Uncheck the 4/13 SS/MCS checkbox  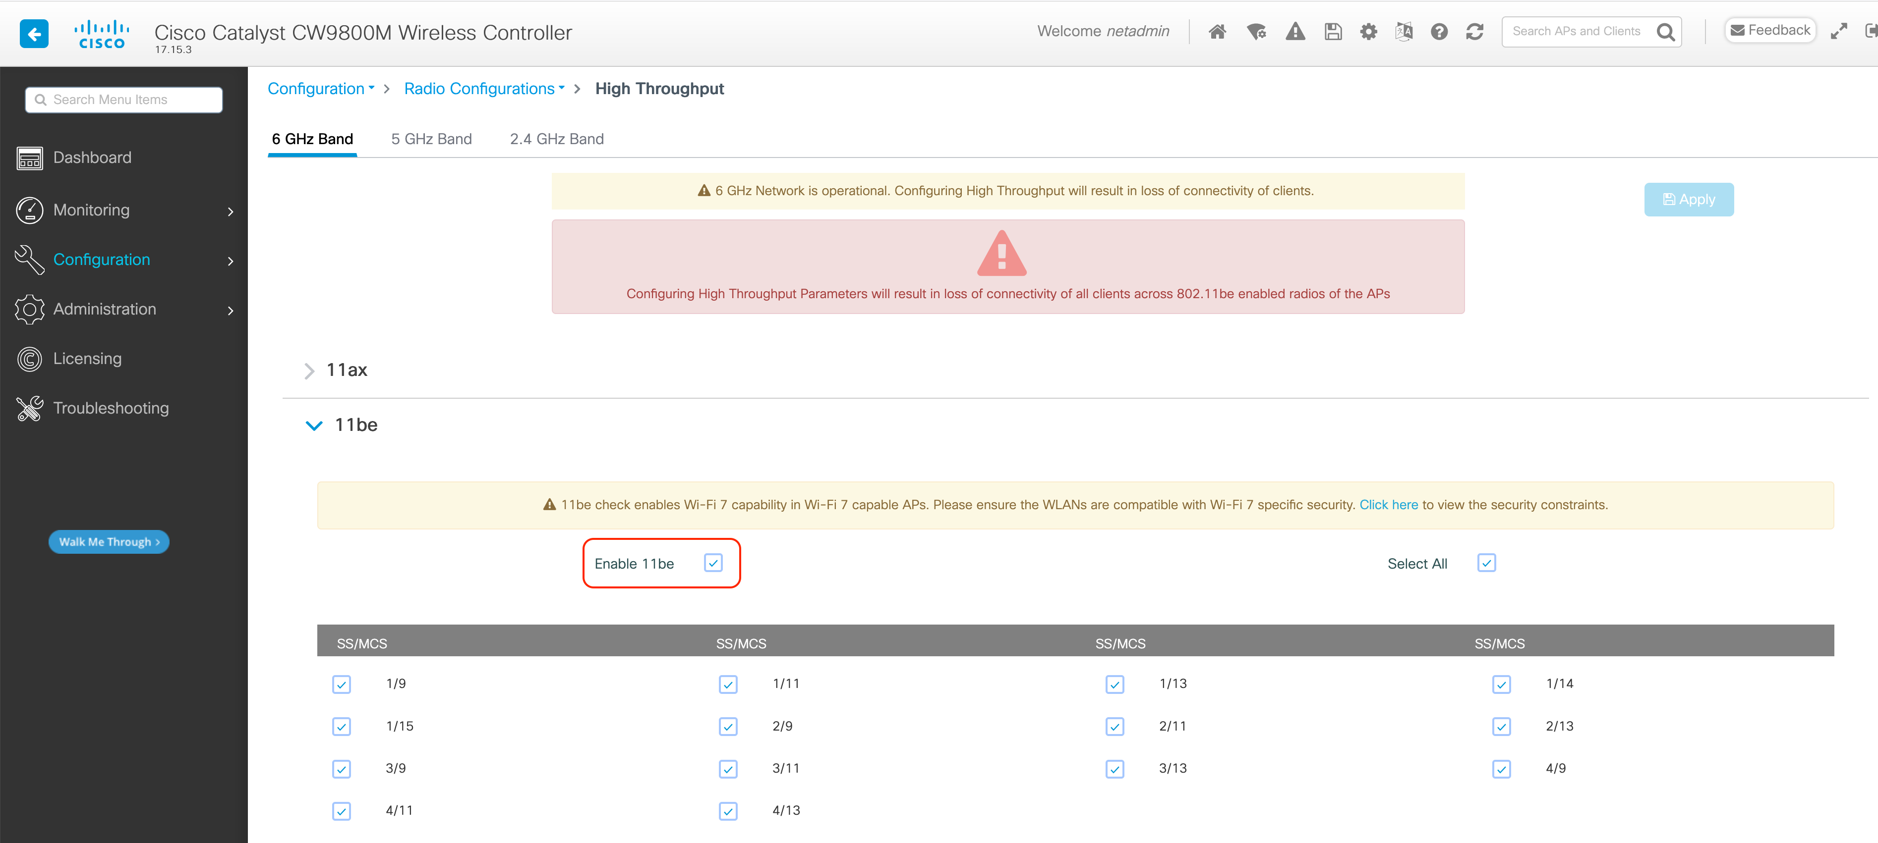728,811
